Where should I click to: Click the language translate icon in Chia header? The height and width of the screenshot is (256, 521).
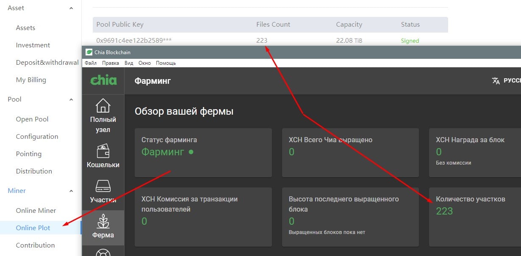[x=496, y=80]
